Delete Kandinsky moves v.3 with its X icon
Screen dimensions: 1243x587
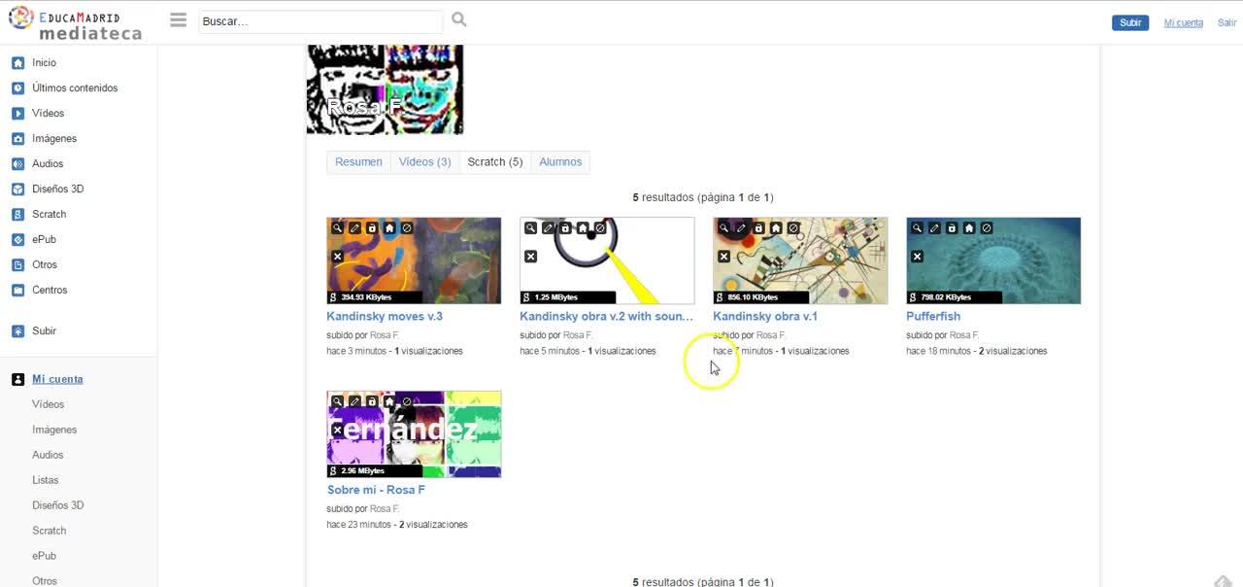(x=337, y=257)
